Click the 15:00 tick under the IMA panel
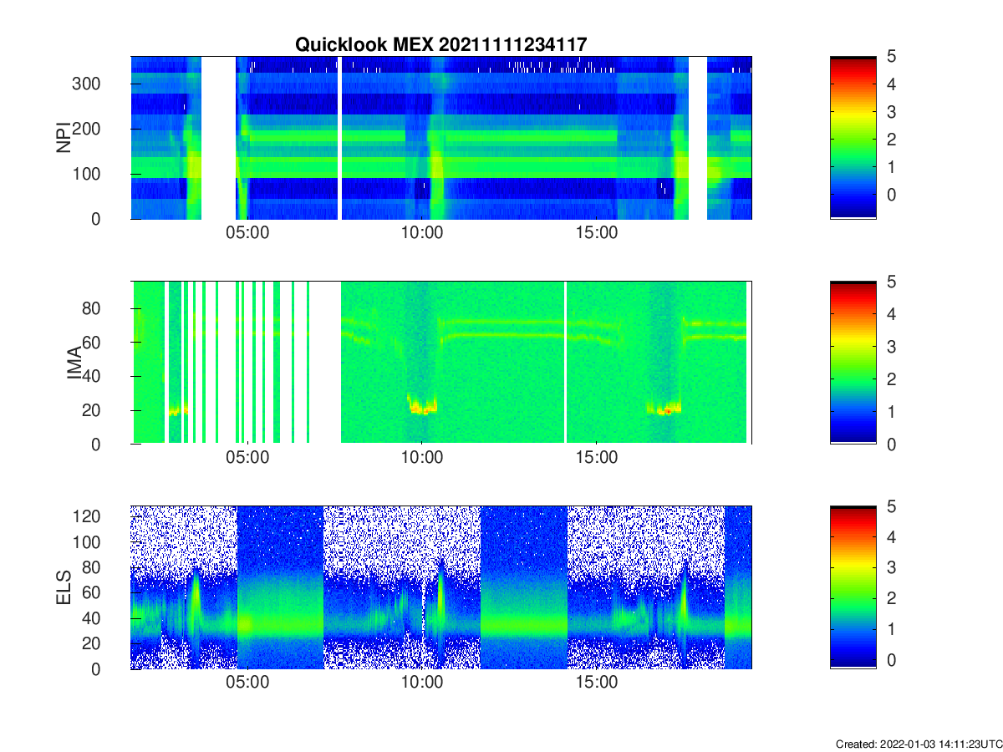1003x752 pixels. coord(596,458)
